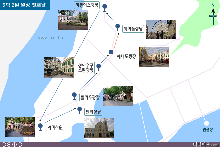The height and width of the screenshot is (147, 220).
Task: Select the 성바울성당 label
Action: coord(133,29)
